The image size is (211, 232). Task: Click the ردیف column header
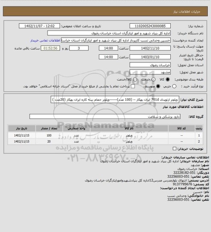[x=199, y=128]
